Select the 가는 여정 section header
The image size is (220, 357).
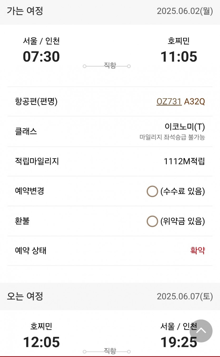(x=25, y=11)
